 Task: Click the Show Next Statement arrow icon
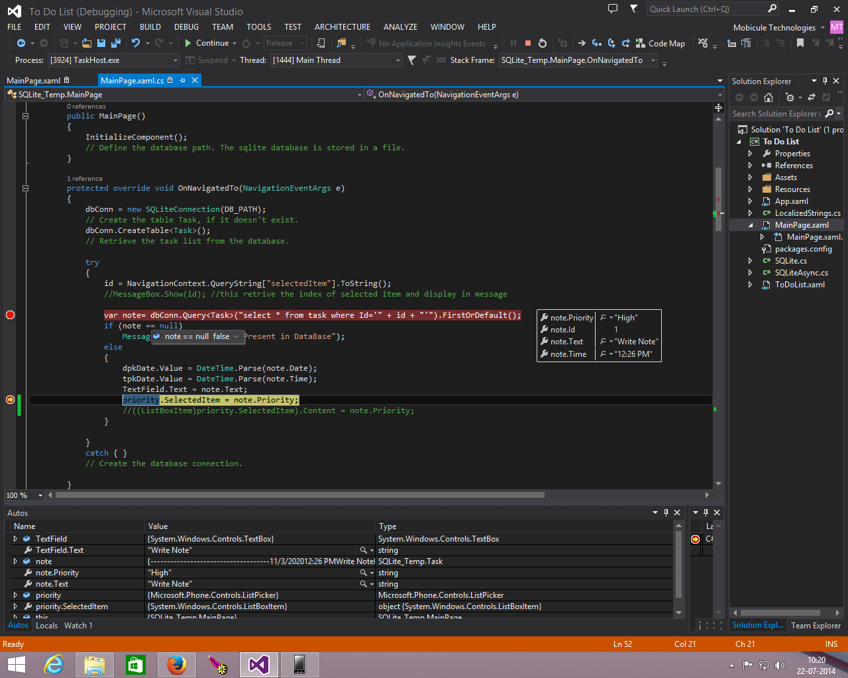[x=581, y=43]
